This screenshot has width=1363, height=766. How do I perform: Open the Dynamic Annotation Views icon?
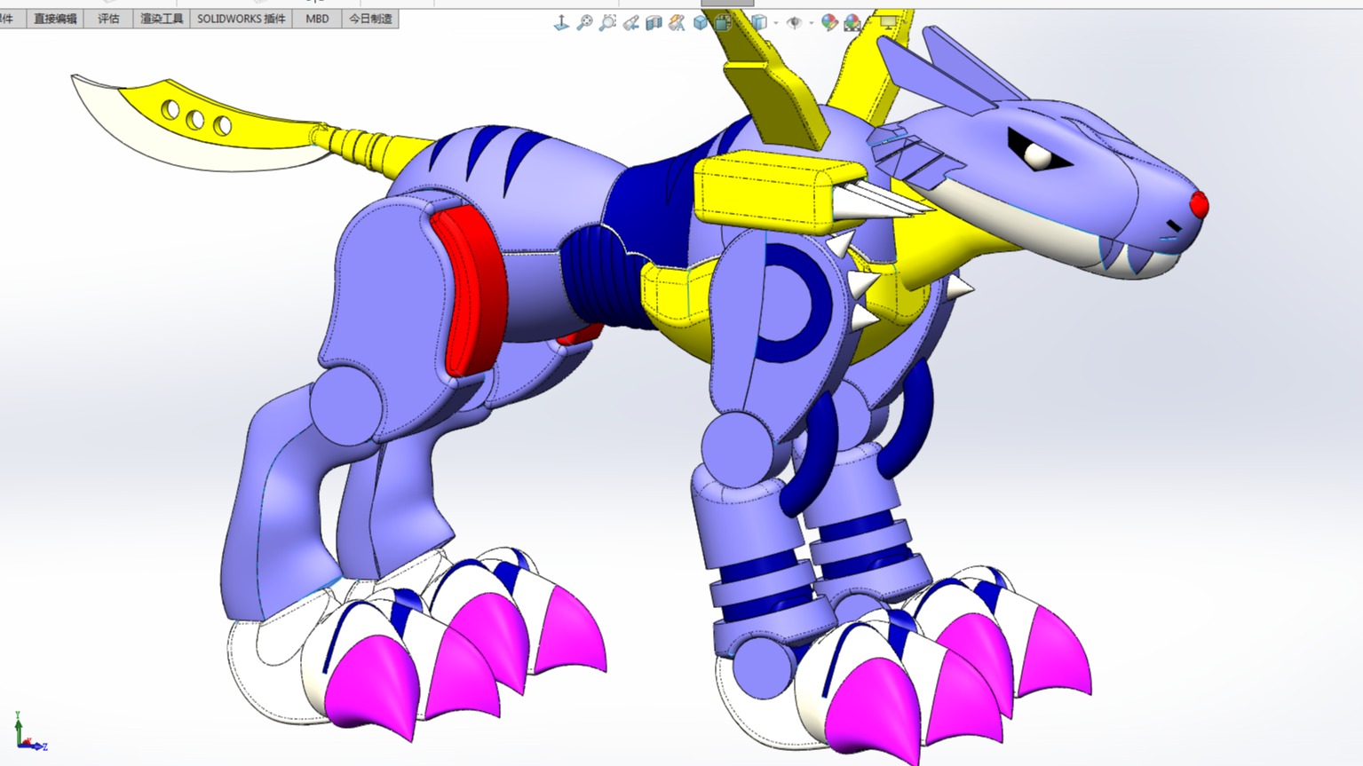(x=678, y=23)
